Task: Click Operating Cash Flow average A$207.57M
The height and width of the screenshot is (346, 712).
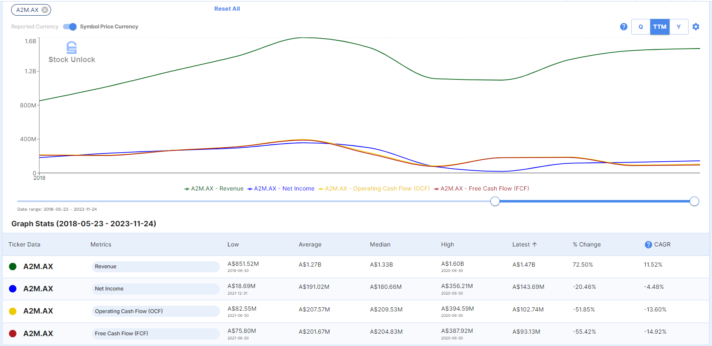Action: point(314,309)
